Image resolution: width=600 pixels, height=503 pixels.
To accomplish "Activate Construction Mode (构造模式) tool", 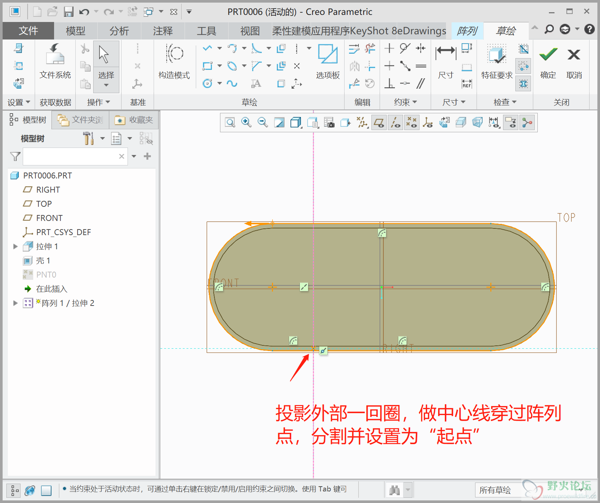I will 174,61.
